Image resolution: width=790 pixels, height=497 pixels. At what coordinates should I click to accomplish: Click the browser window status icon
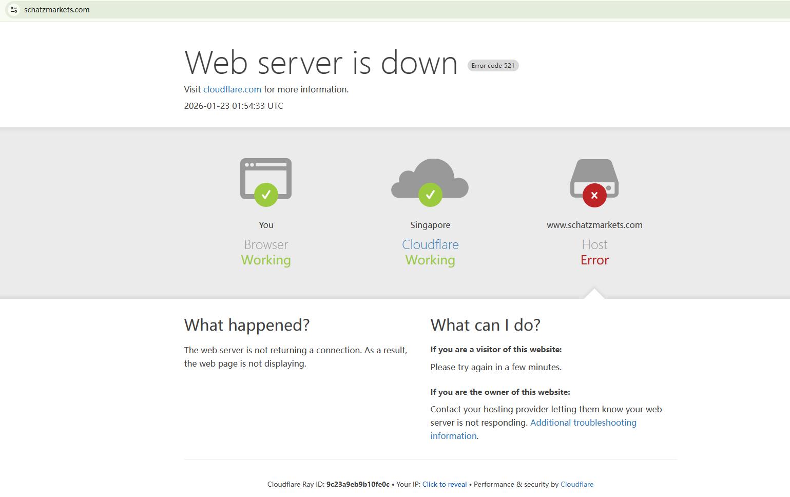tap(266, 182)
